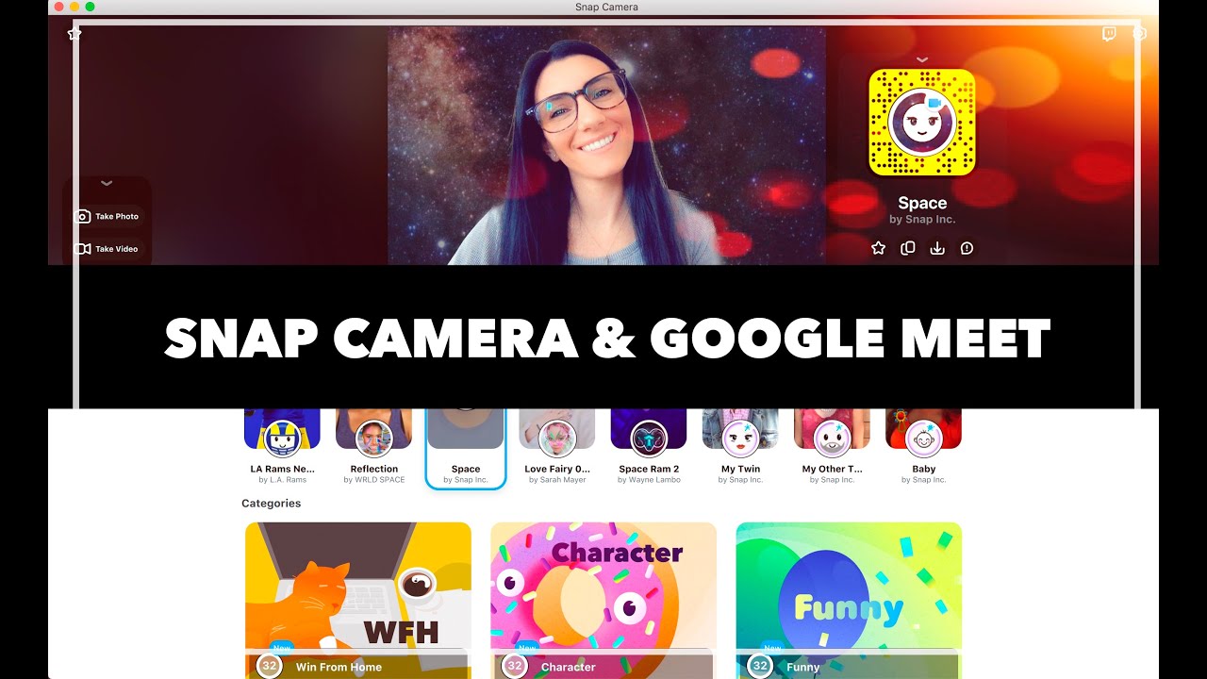Collapse the snapcode panel using the chevron

point(921,59)
